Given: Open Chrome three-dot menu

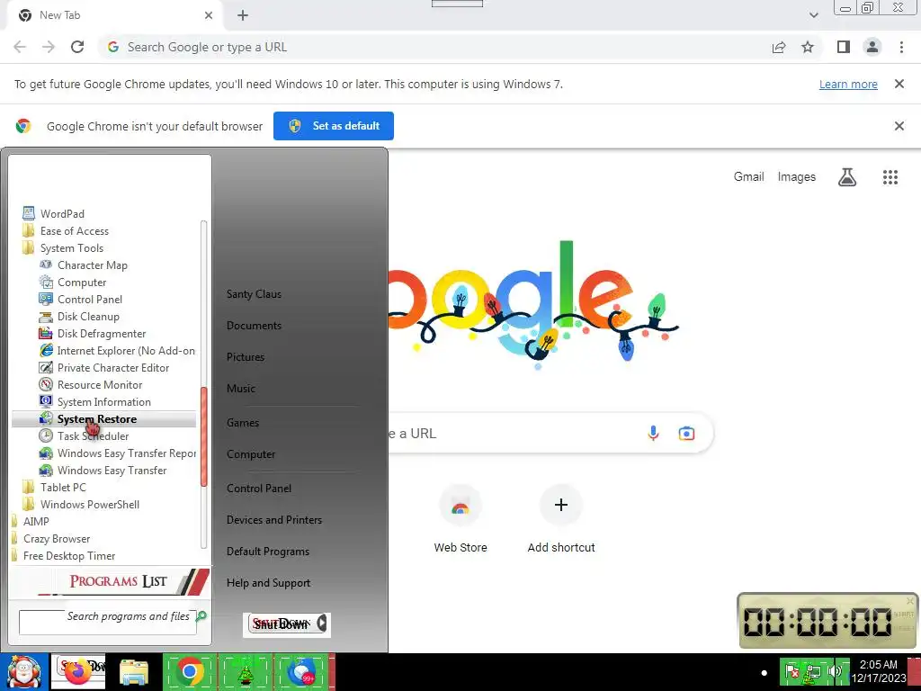Looking at the screenshot, I should point(901,47).
